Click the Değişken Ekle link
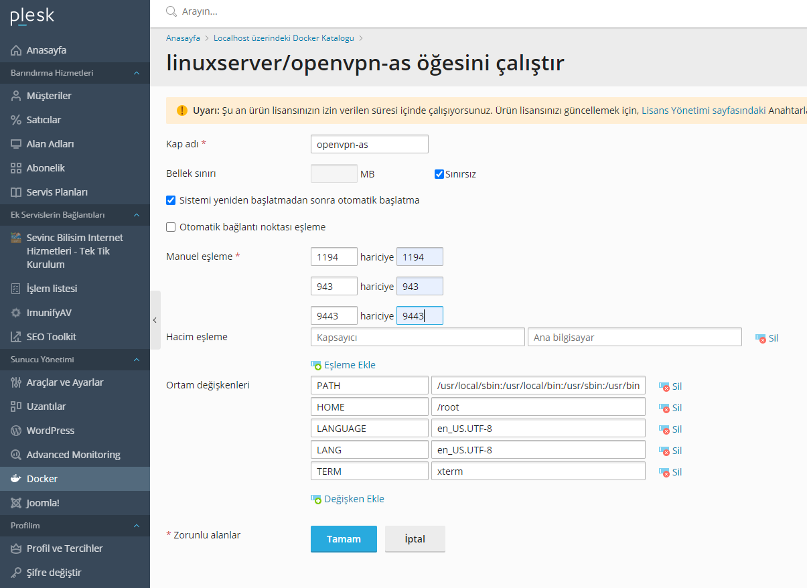This screenshot has width=807, height=588. 354,499
